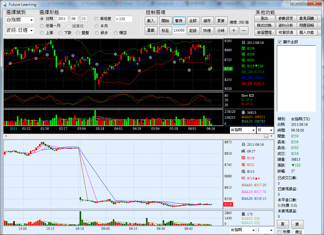Expand the 波段:日週 dropdown

(x=20, y=30)
